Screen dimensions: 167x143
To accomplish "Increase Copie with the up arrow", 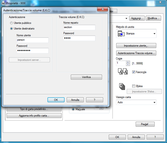I will click(x=128, y=62).
